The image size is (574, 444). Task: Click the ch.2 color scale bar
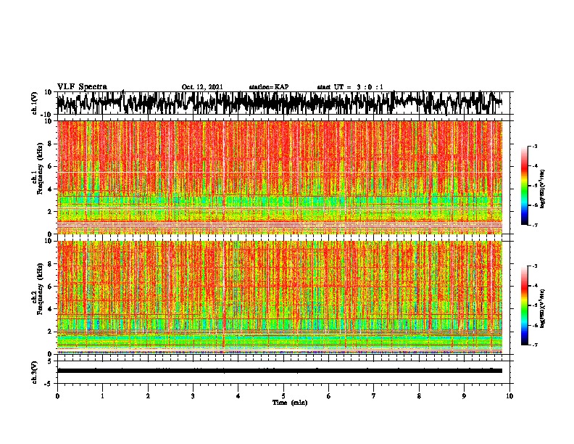[x=525, y=305]
